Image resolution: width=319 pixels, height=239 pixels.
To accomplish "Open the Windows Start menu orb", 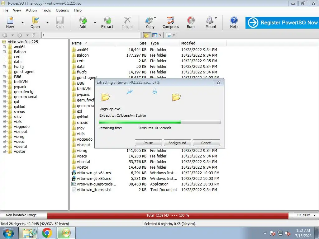I will pyautogui.click(x=8, y=233).
